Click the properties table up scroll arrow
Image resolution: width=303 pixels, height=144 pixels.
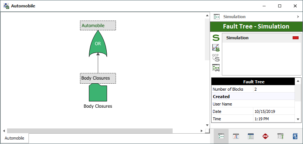pyautogui.click(x=298, y=81)
